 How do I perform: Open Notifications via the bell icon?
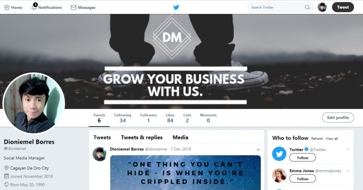pyautogui.click(x=34, y=7)
